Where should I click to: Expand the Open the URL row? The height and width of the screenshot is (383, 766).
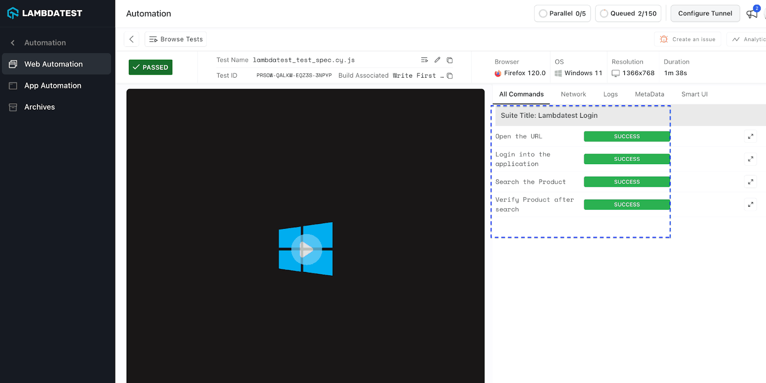tap(751, 136)
